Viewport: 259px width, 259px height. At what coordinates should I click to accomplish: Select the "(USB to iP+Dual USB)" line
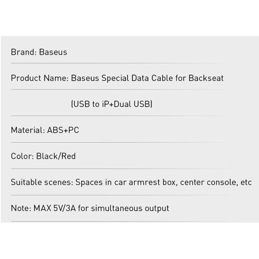111,104
